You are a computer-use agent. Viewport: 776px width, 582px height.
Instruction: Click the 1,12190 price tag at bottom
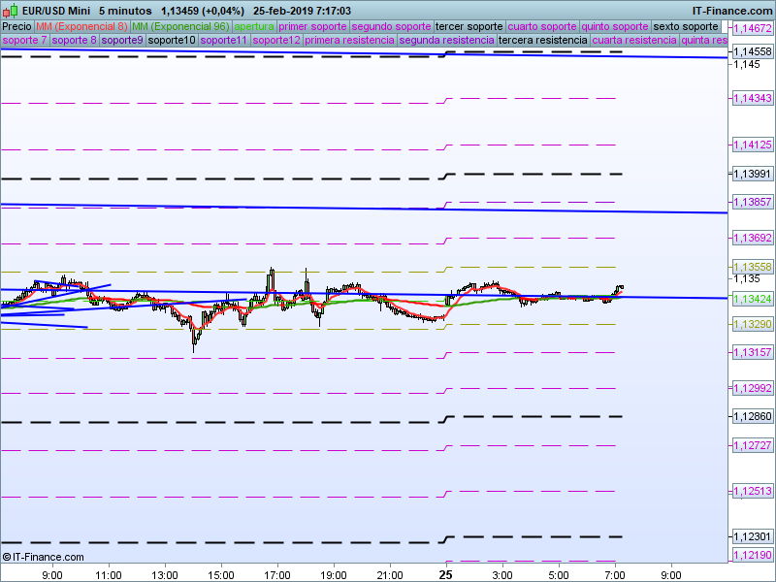(x=751, y=555)
